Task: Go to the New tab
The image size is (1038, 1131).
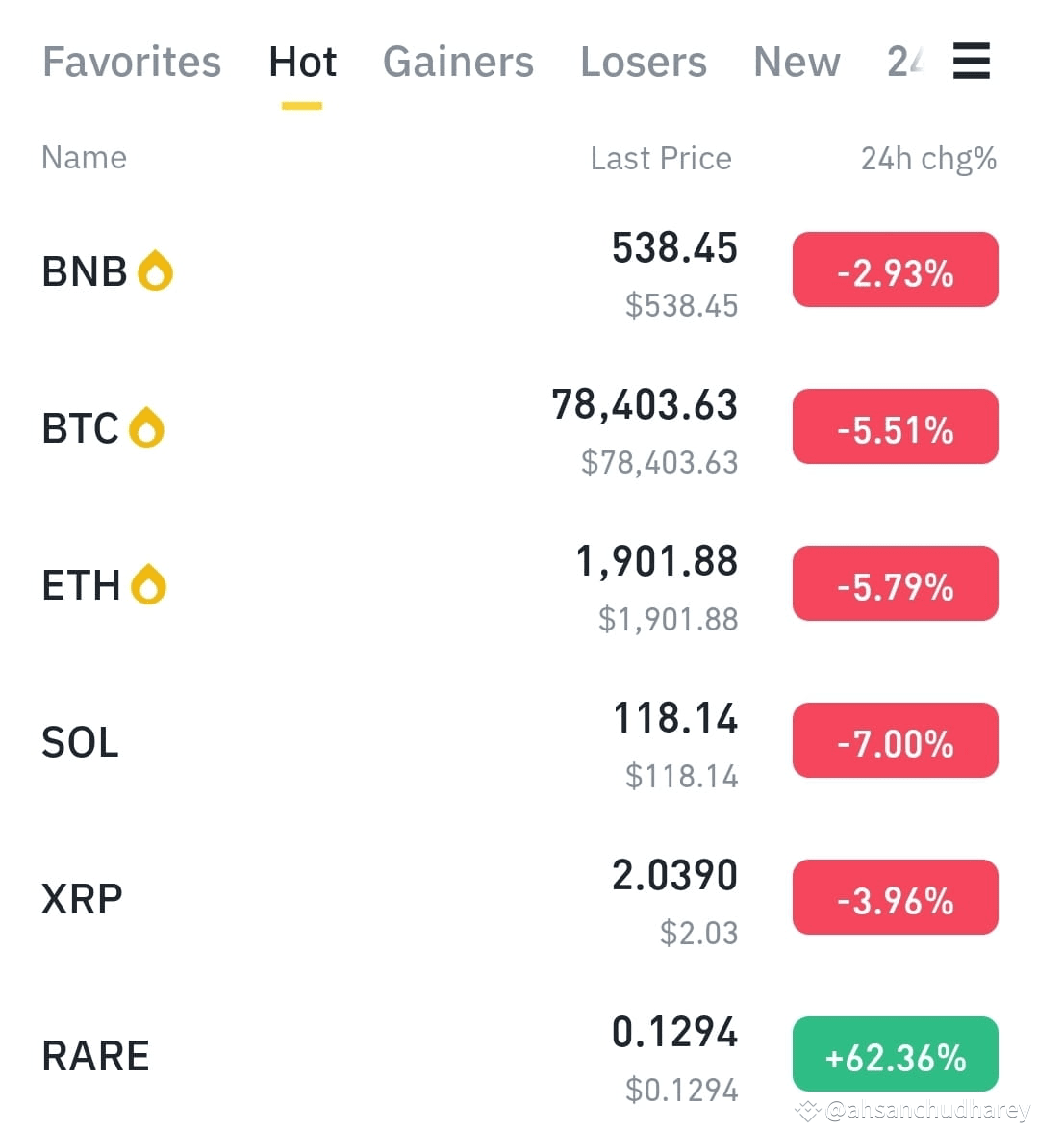Action: click(797, 62)
